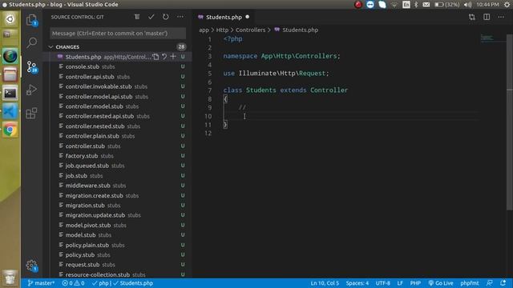Viewport: 513px width, 288px height.
Task: Click Students.php check status item
Action: click(133, 283)
